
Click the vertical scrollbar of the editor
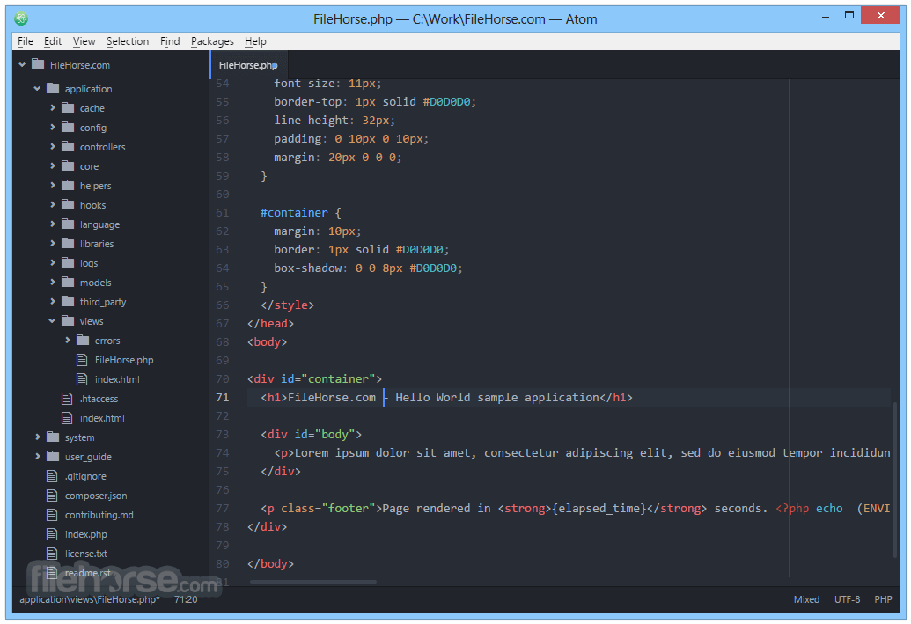point(895,478)
